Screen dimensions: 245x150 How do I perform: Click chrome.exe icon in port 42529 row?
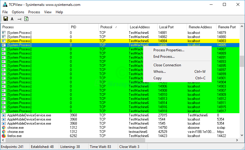coord(4,132)
